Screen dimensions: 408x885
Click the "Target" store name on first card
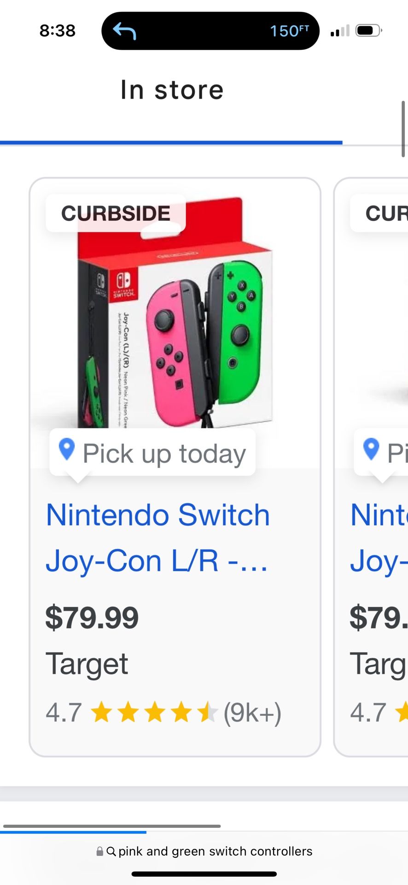(87, 664)
